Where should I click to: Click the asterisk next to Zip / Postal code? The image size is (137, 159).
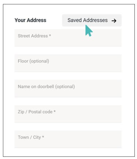click(55, 111)
